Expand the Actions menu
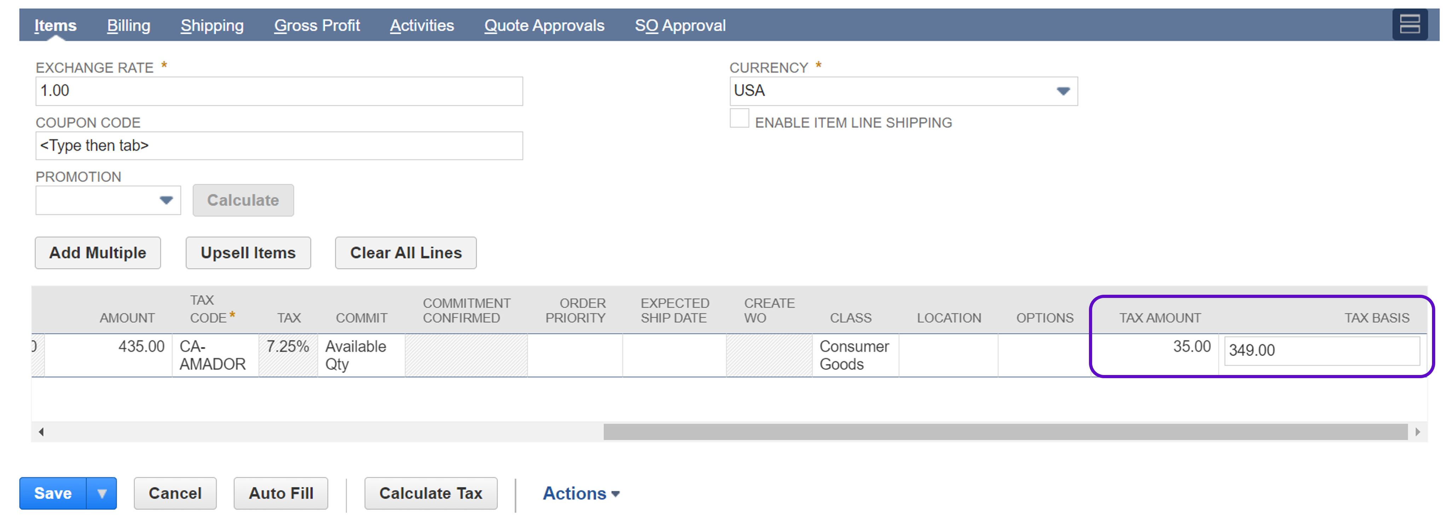Image resolution: width=1449 pixels, height=522 pixels. coord(580,493)
